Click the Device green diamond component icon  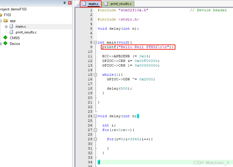point(5,43)
